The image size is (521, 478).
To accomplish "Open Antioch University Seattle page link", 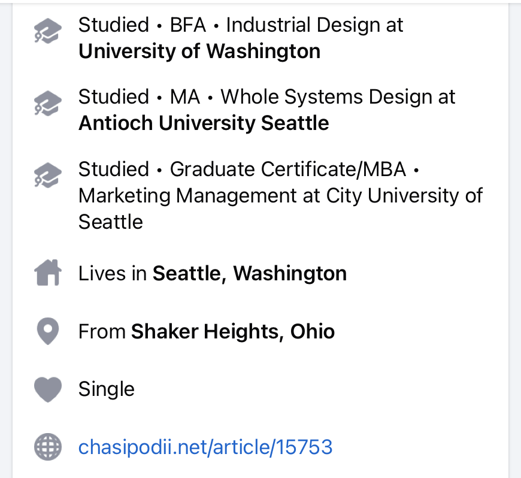I will (x=204, y=123).
